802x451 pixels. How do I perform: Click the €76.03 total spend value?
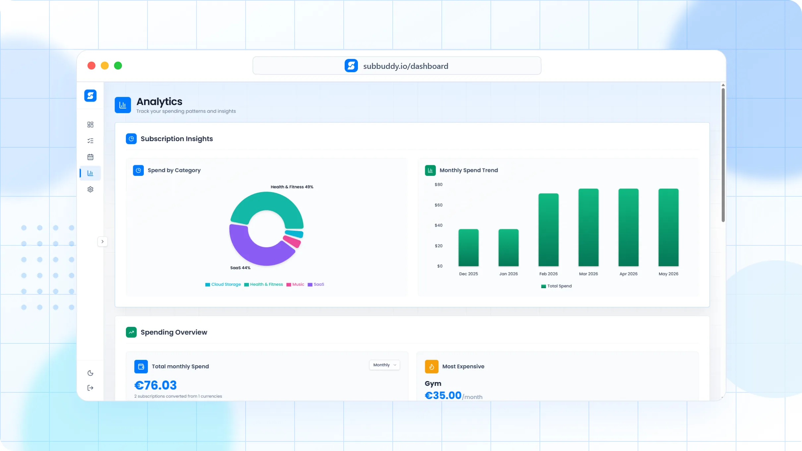(x=155, y=385)
